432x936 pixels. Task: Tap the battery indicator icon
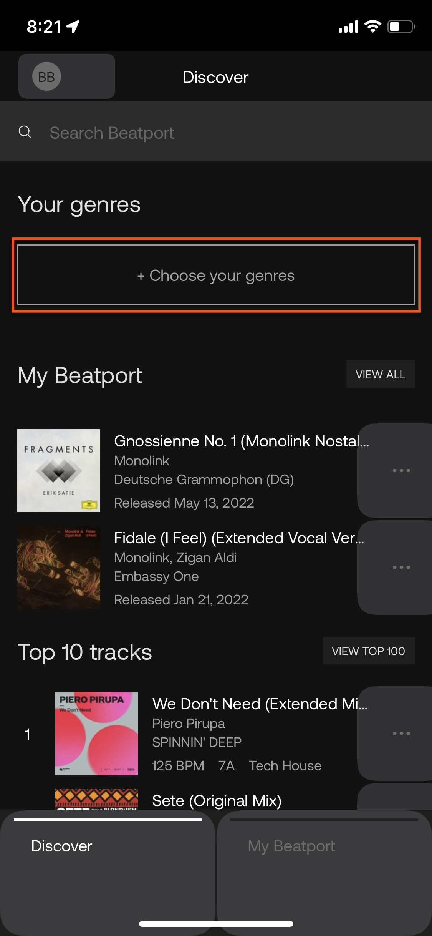[x=401, y=27]
